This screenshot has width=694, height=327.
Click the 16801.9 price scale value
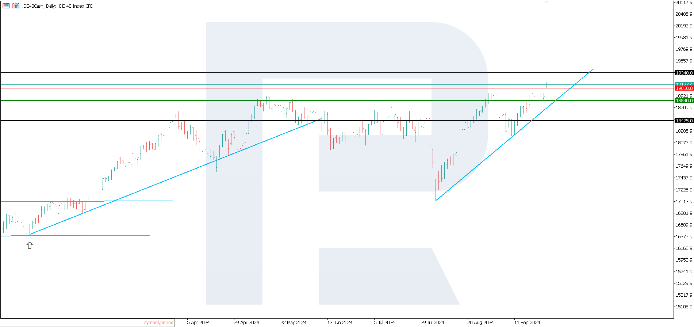684,213
